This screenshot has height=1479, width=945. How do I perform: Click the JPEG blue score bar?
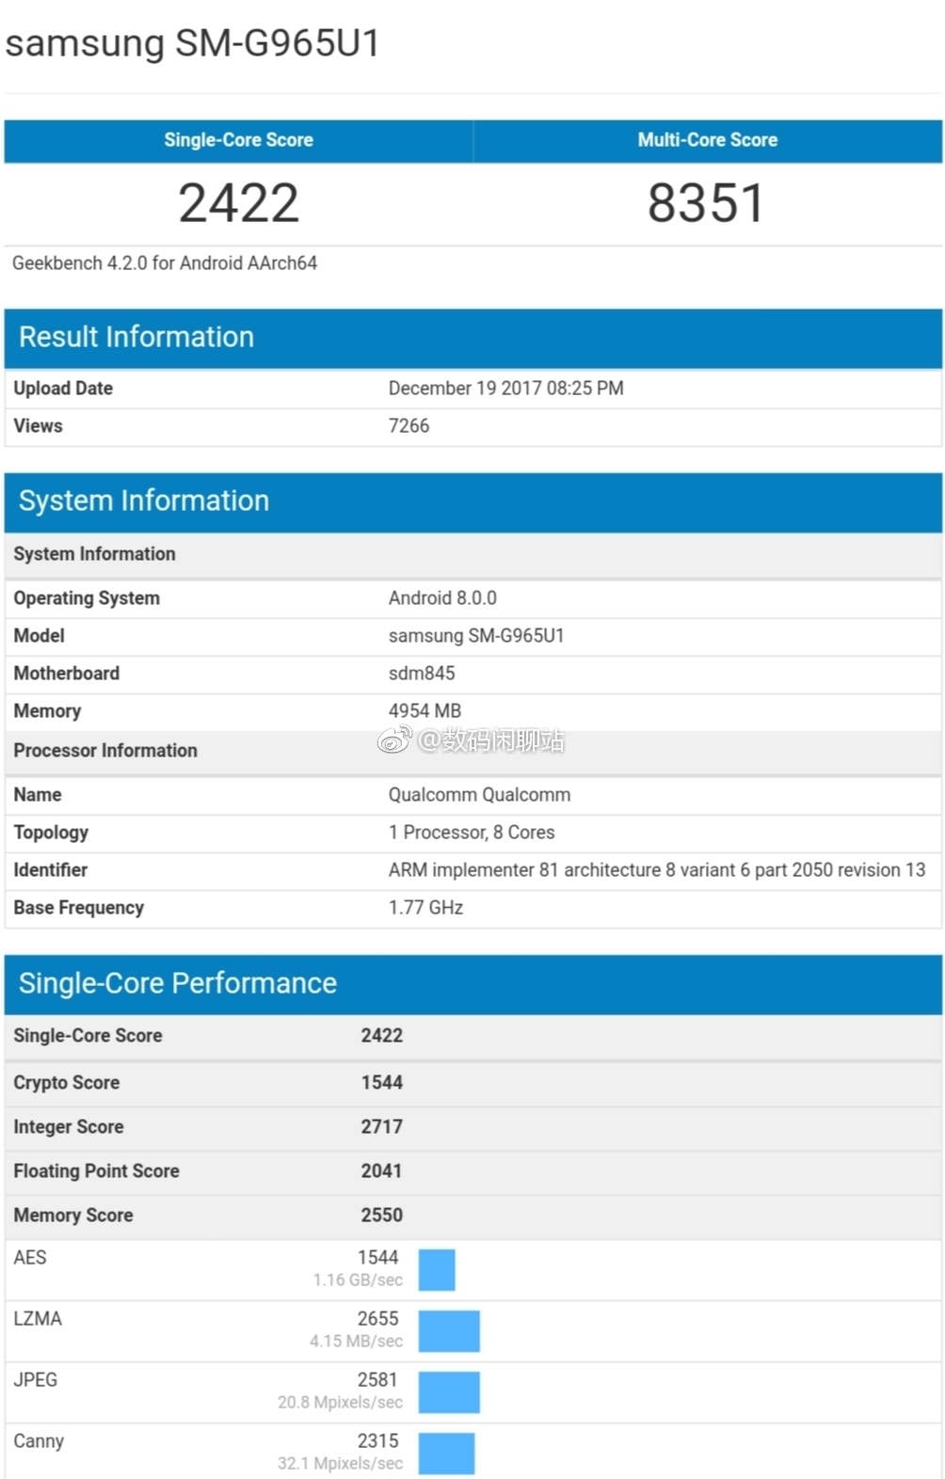pyautogui.click(x=449, y=1392)
